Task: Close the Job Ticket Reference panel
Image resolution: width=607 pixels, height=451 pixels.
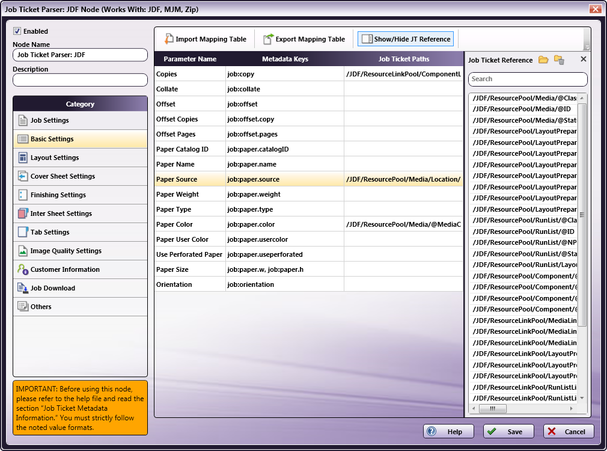Action: click(x=584, y=59)
